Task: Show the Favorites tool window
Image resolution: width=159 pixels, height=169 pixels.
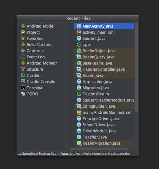Action: pos(35,38)
